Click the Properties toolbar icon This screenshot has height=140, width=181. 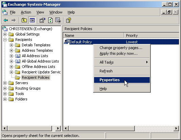tap(42, 21)
